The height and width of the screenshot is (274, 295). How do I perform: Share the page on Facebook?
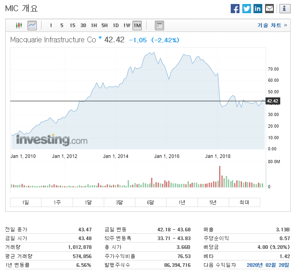point(235,9)
